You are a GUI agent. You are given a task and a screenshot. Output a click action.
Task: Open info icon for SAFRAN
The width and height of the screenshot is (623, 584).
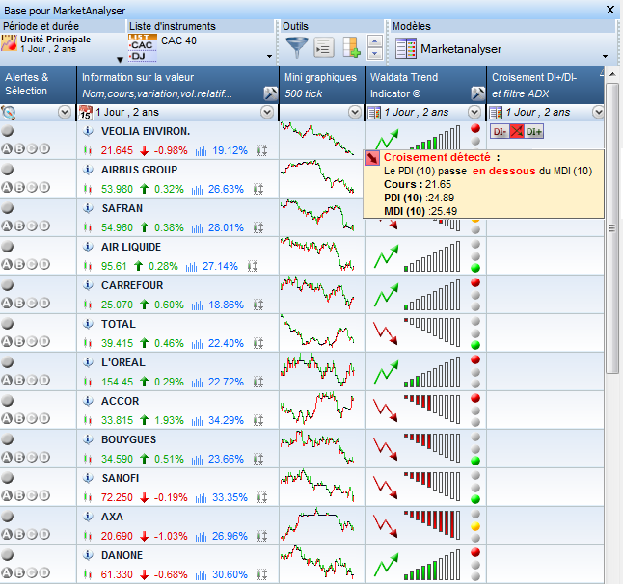tap(88, 208)
